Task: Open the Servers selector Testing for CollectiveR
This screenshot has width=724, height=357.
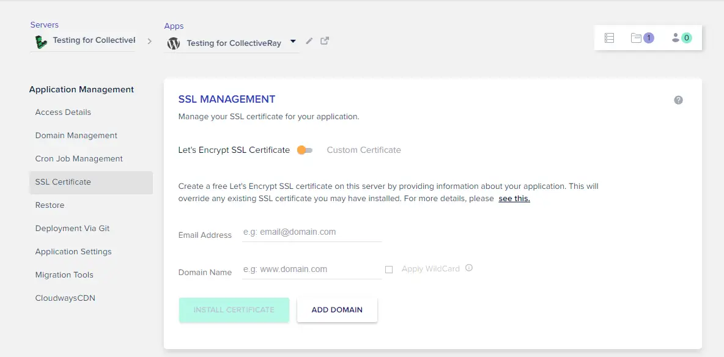Action: tap(83, 41)
